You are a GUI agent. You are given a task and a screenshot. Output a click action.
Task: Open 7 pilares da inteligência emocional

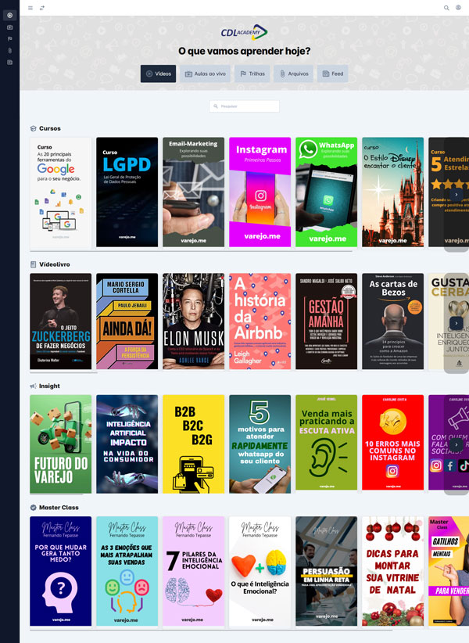pyautogui.click(x=193, y=571)
